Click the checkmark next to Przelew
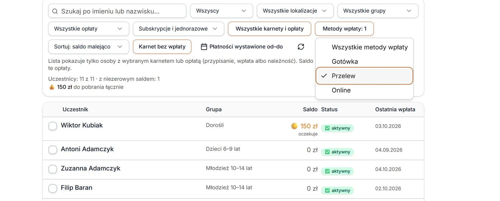Image resolution: width=500 pixels, height=201 pixels. pos(324,76)
